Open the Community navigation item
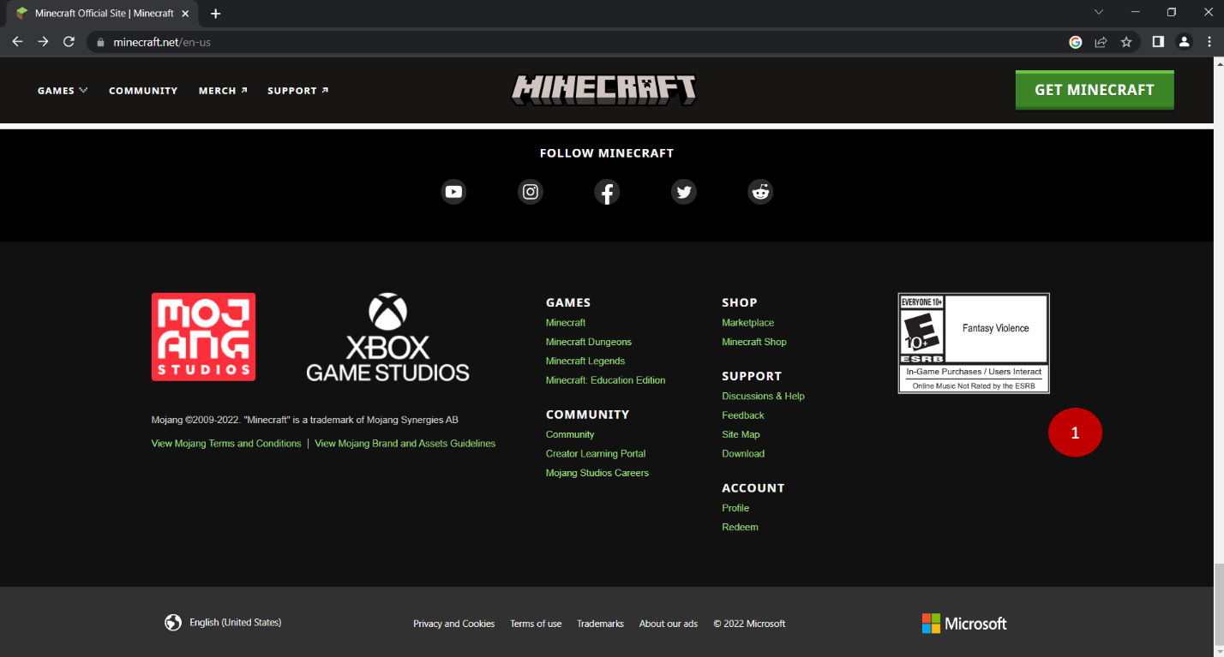 (143, 91)
